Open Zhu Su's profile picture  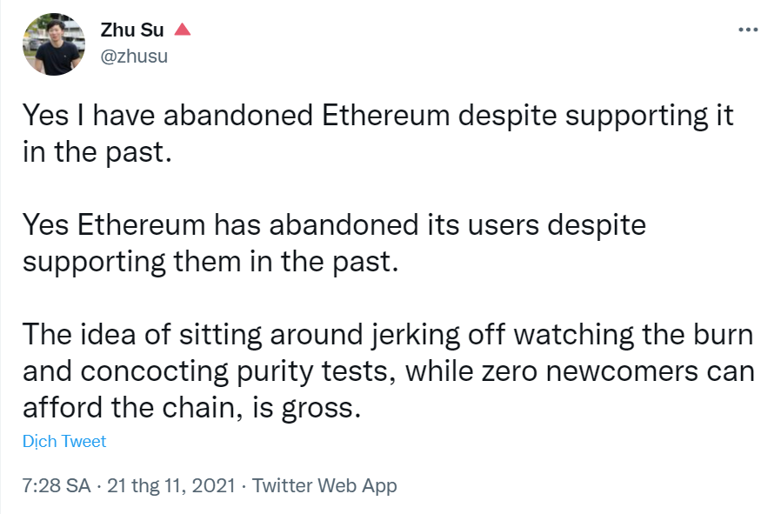click(x=53, y=43)
